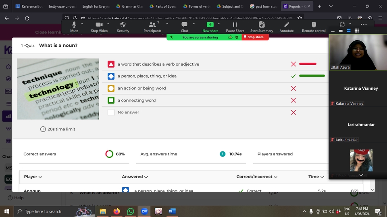Open Kahoot Reports sidebar icon
Viewport: 387px width, 217px height.
(8, 116)
